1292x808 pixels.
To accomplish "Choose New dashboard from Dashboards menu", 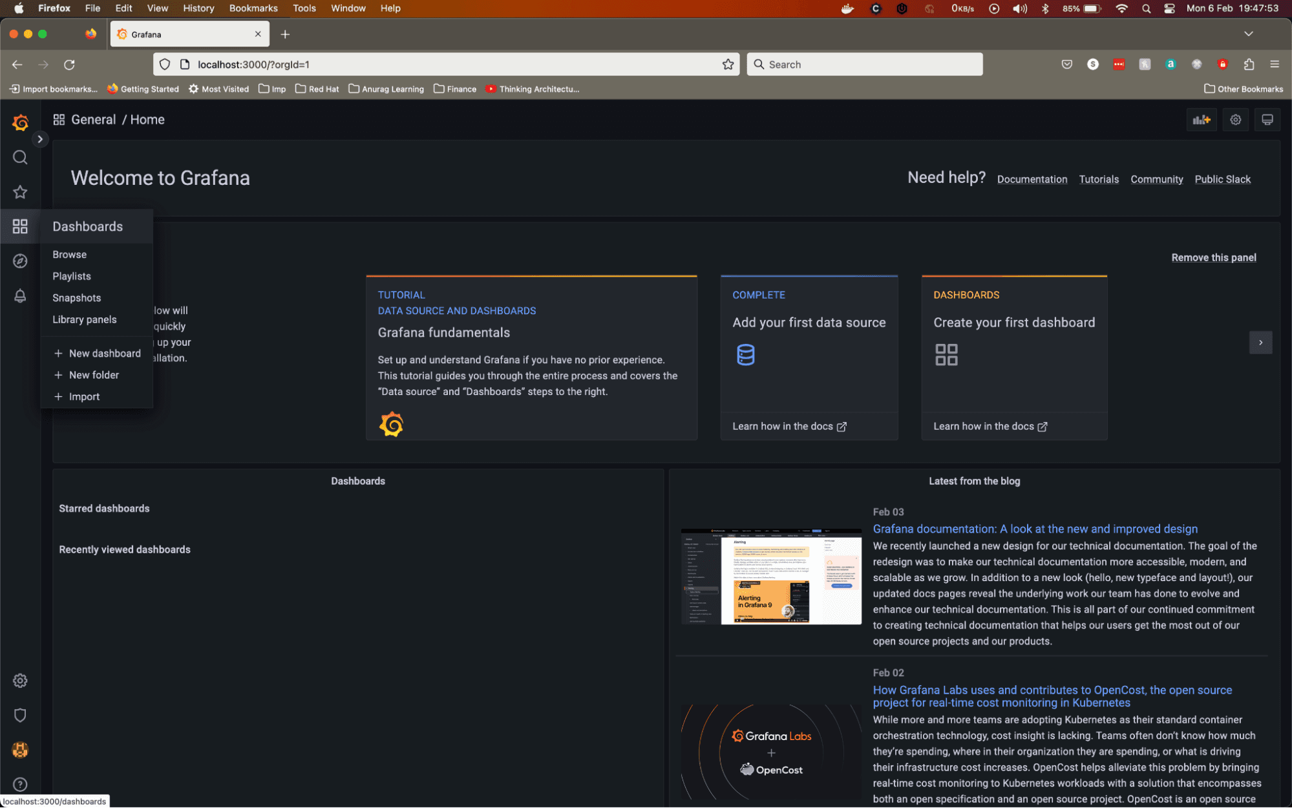I will click(104, 354).
